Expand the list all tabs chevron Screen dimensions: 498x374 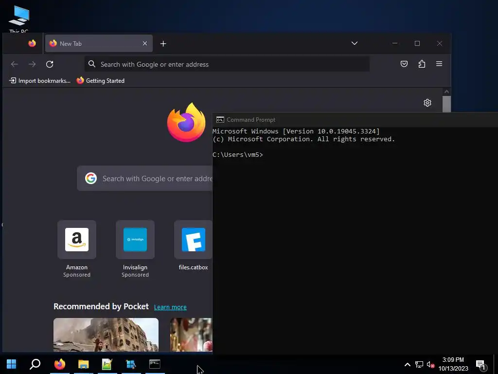355,43
